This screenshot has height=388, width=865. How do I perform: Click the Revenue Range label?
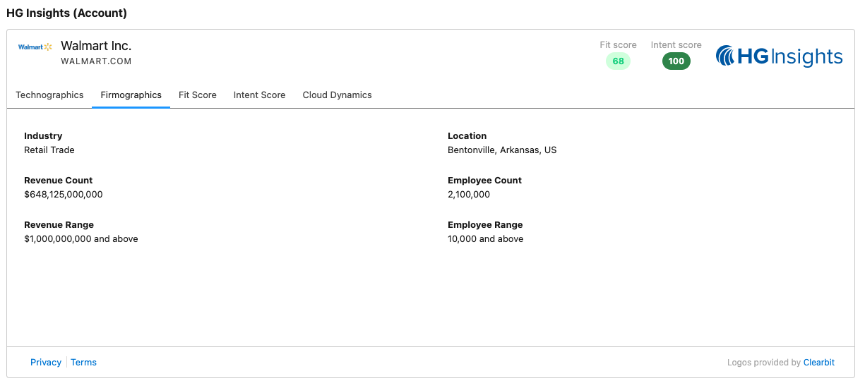tap(59, 224)
